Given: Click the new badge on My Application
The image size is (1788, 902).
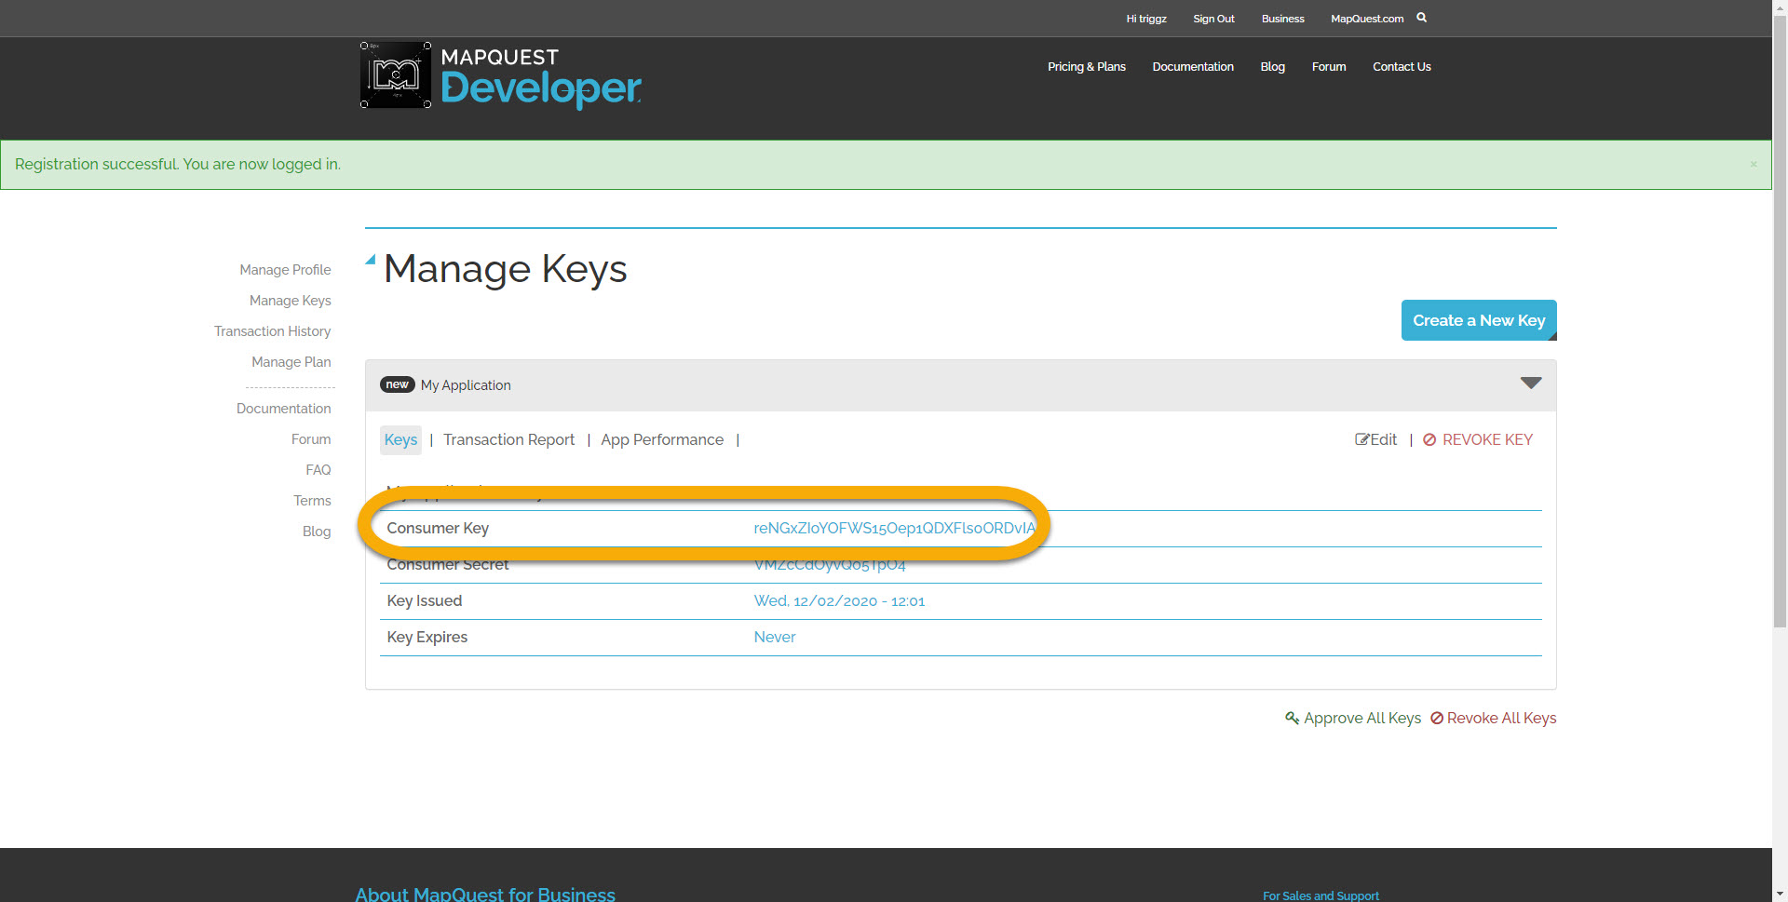Looking at the screenshot, I should [398, 384].
